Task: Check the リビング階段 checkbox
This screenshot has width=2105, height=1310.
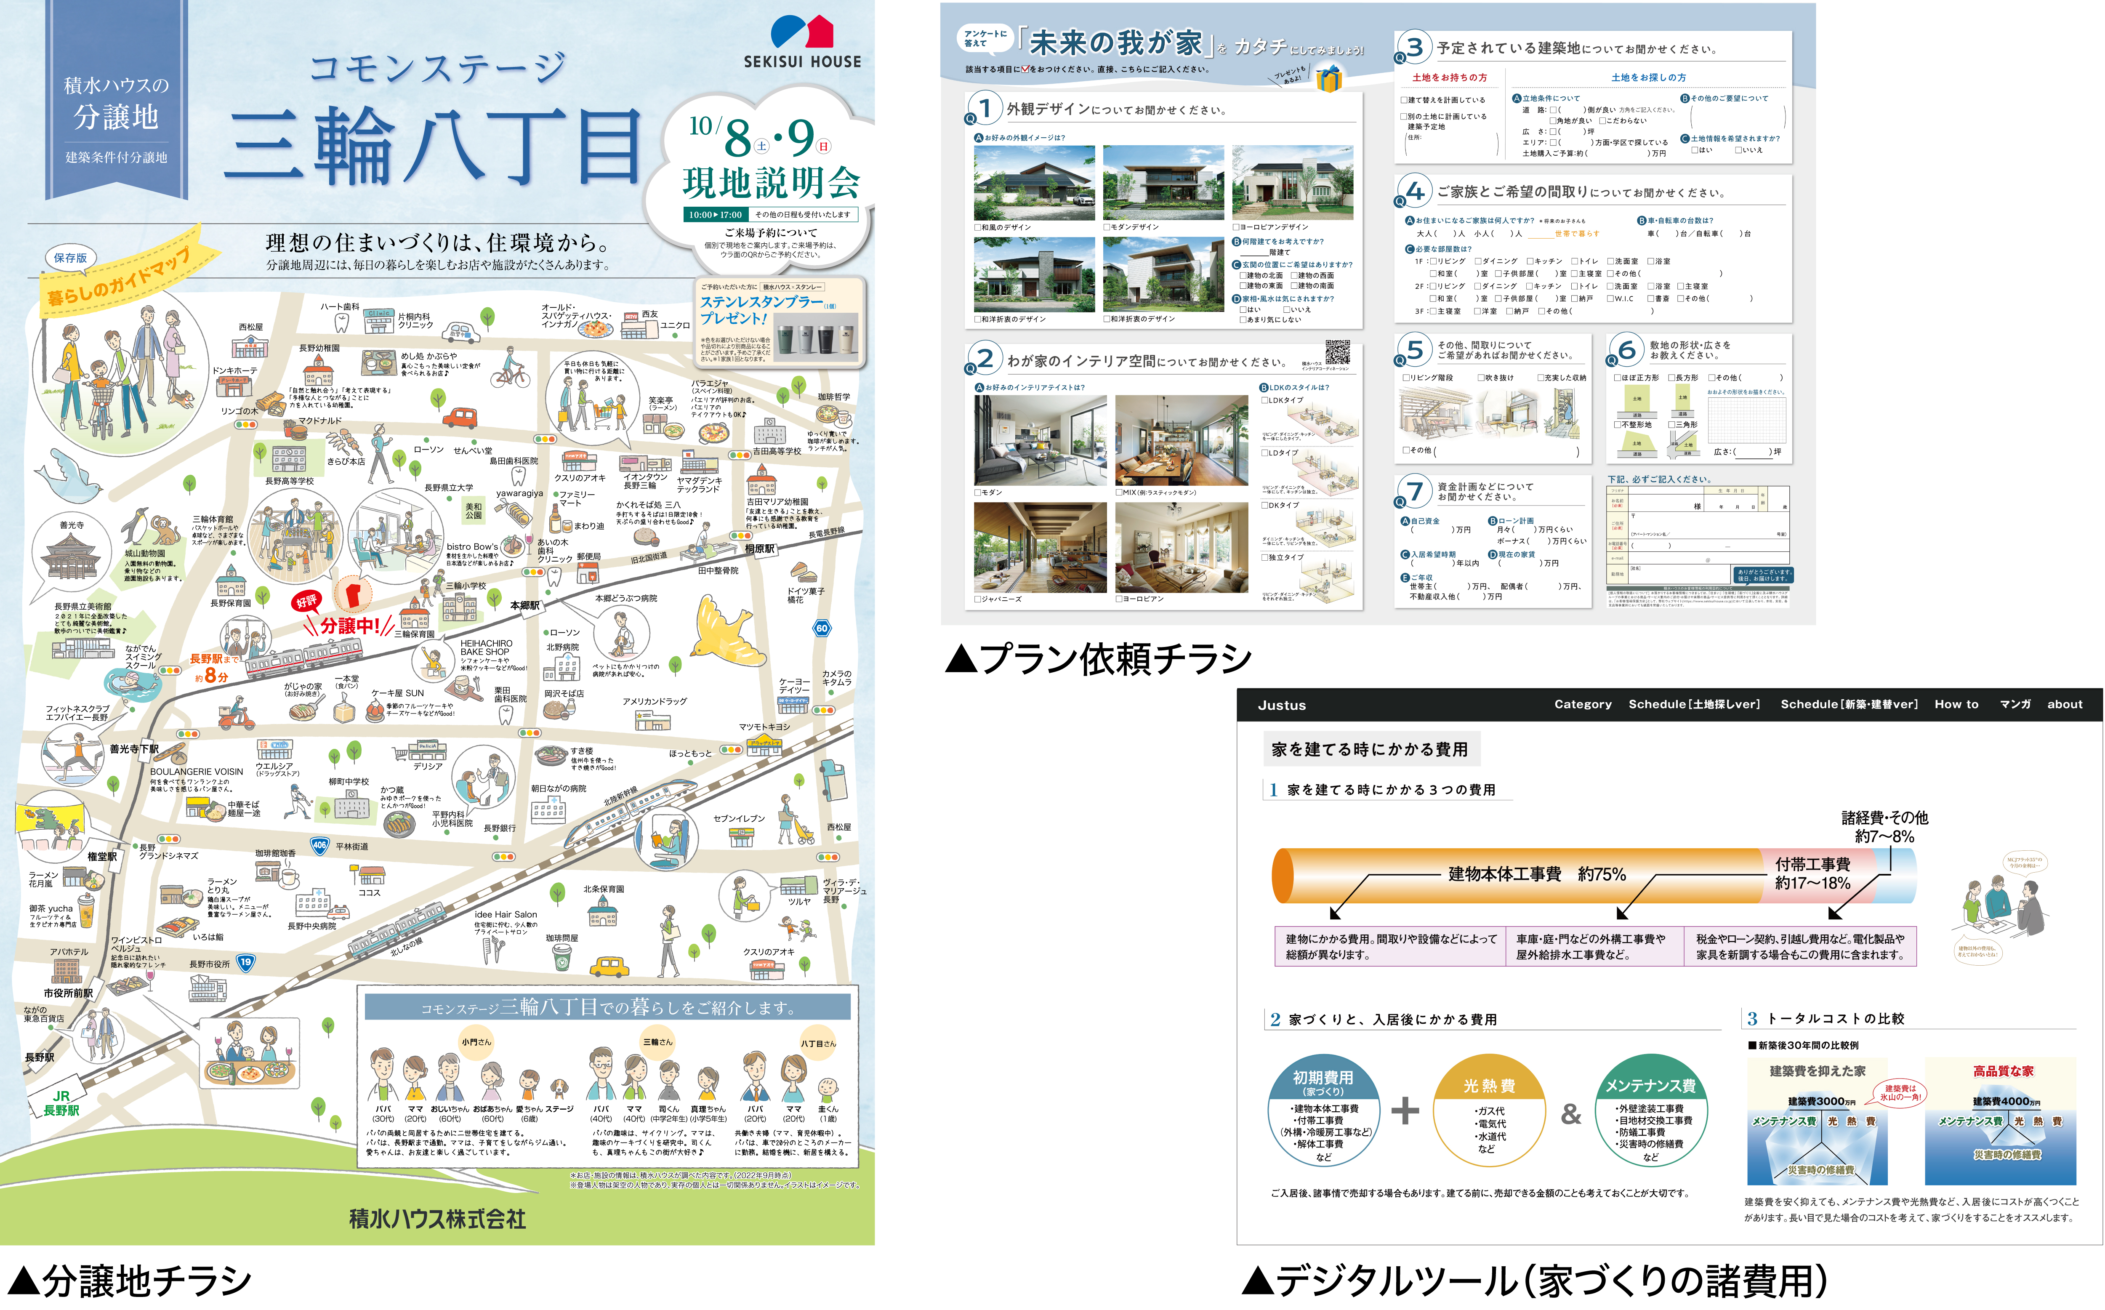Action: [x=1406, y=378]
